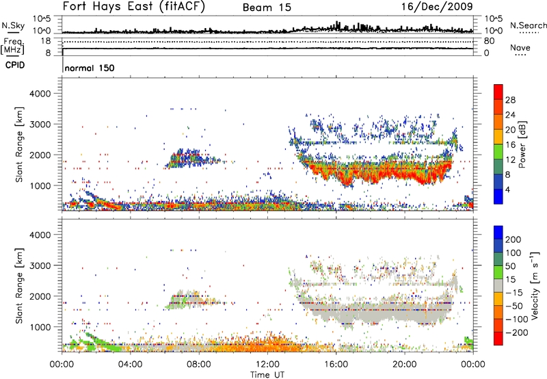Click the '28' power colorbar tick value
Image resolution: width=547 pixels, height=379 pixels.
[510, 100]
